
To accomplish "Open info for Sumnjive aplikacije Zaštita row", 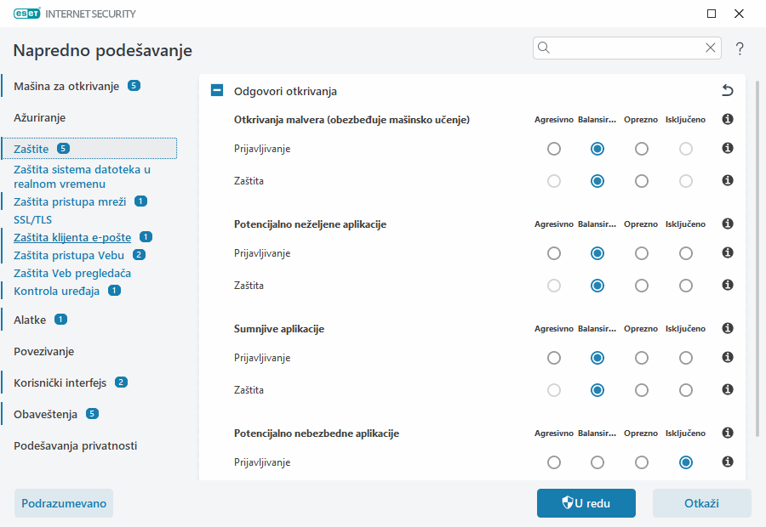I will click(x=727, y=390).
